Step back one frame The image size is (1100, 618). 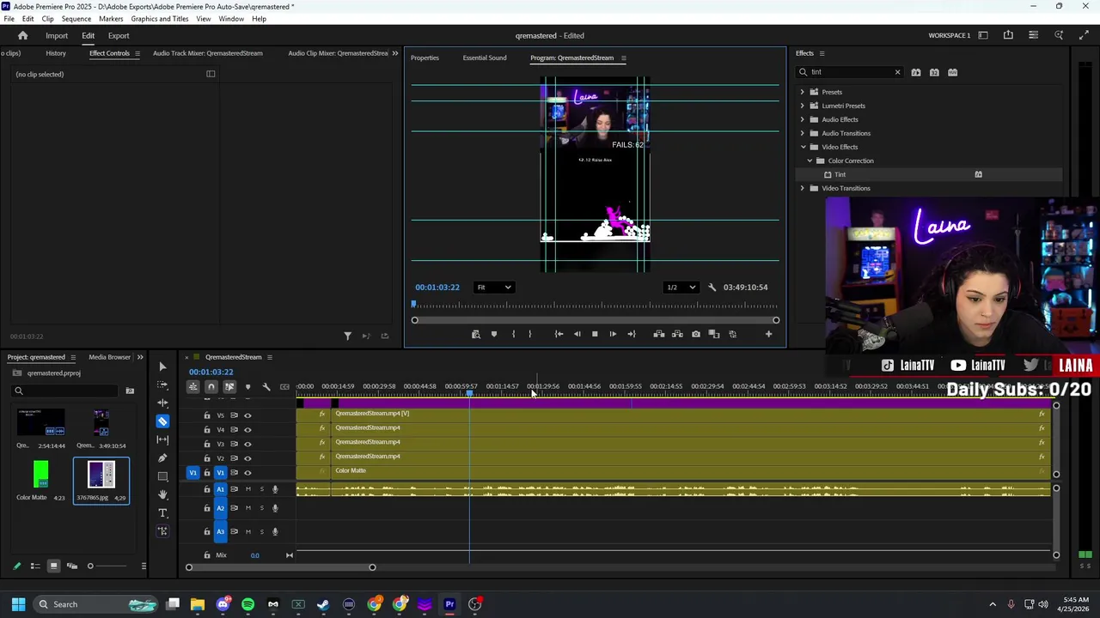tap(577, 334)
